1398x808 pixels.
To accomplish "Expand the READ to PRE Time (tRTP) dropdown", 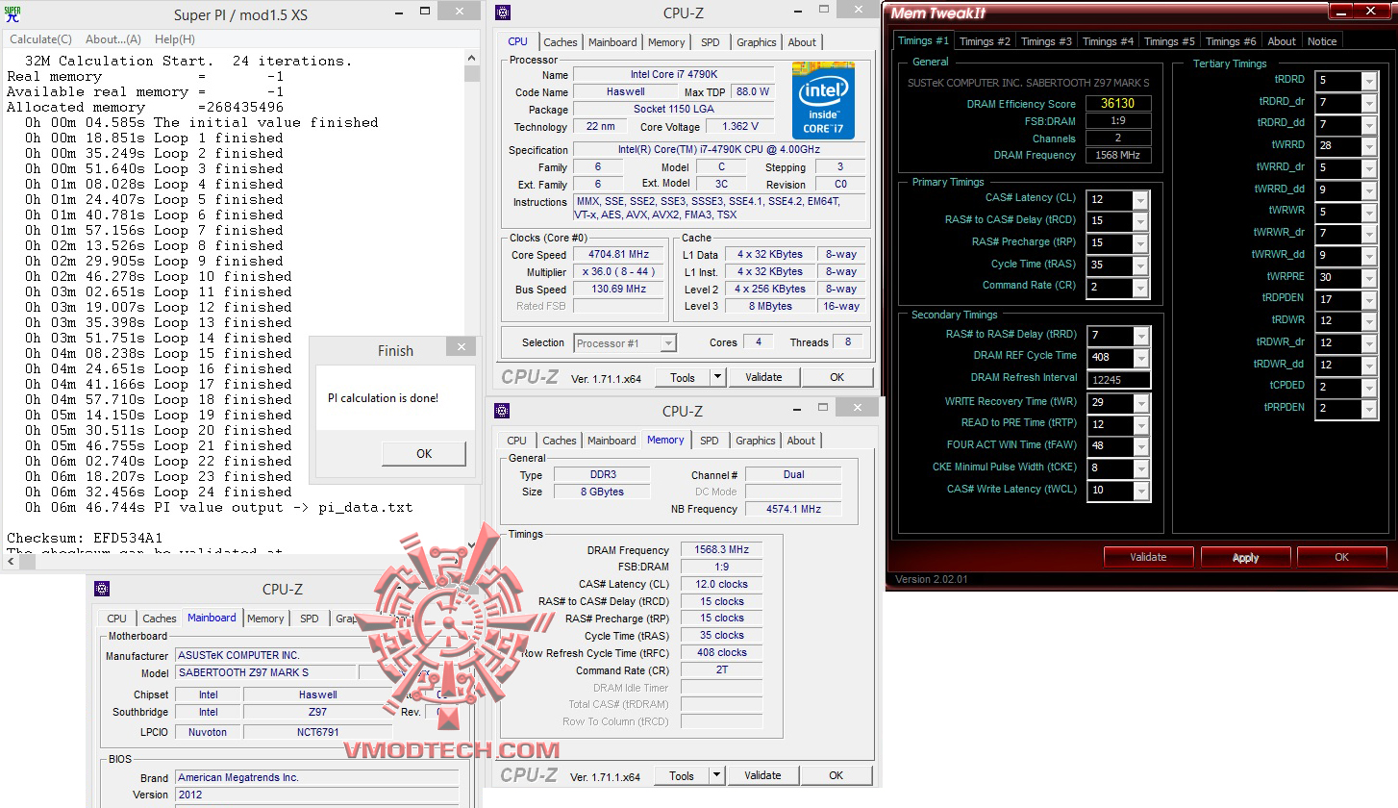I will coord(1140,425).
